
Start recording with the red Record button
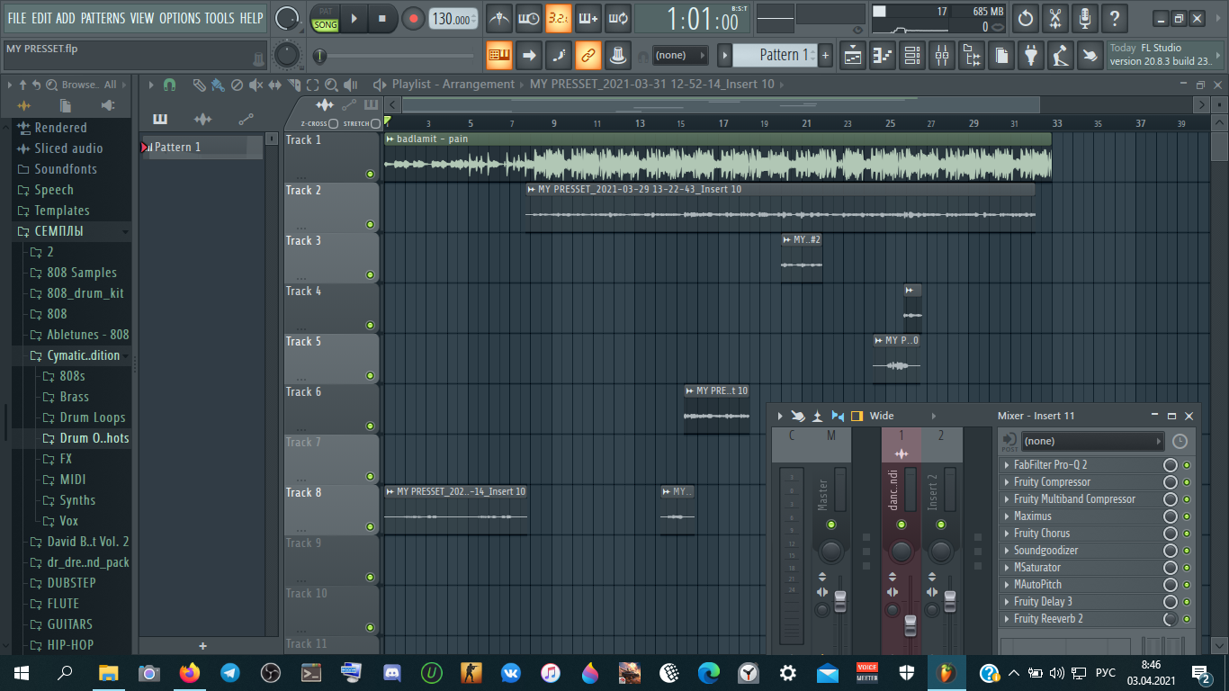click(x=413, y=18)
